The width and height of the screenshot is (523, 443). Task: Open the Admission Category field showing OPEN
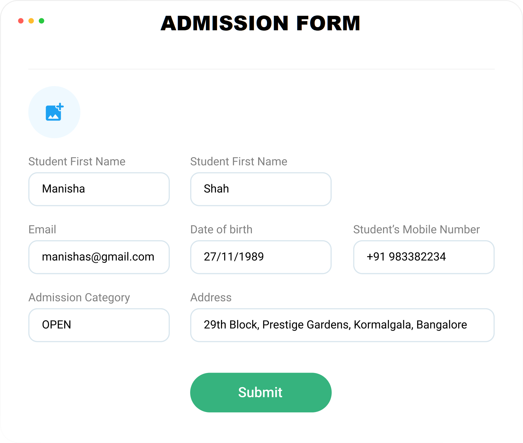(x=99, y=325)
